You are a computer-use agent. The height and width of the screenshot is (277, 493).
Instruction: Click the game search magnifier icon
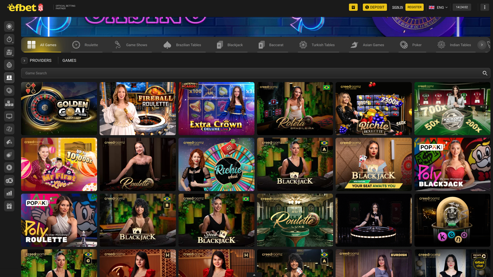485,73
